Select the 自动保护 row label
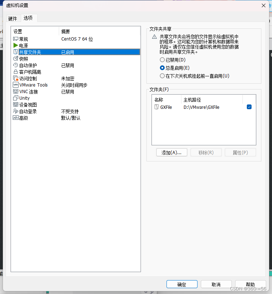 click(x=28, y=65)
